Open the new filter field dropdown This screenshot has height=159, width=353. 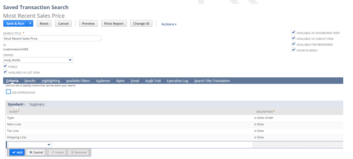(x=49, y=145)
